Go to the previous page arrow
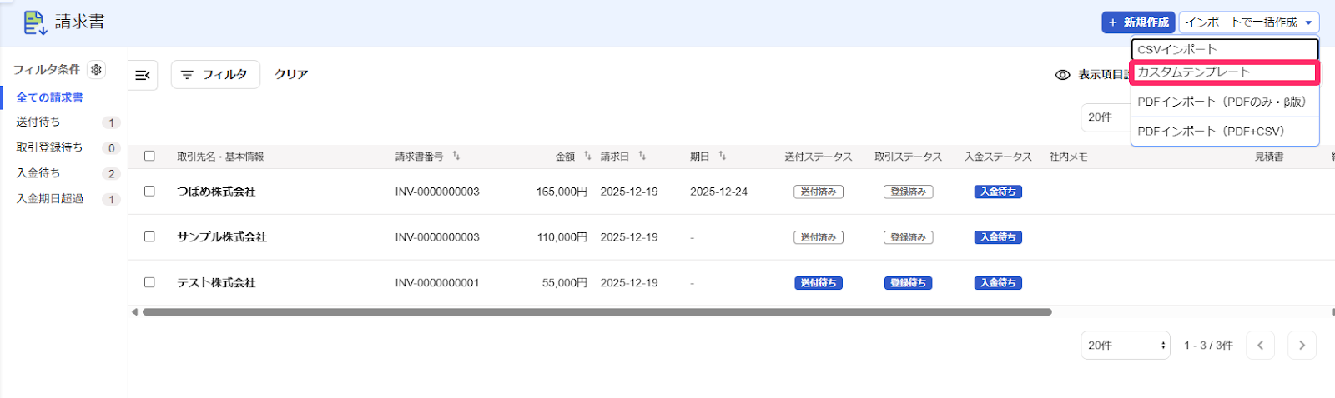Screen dimensions: 1335x398 pos(1260,346)
